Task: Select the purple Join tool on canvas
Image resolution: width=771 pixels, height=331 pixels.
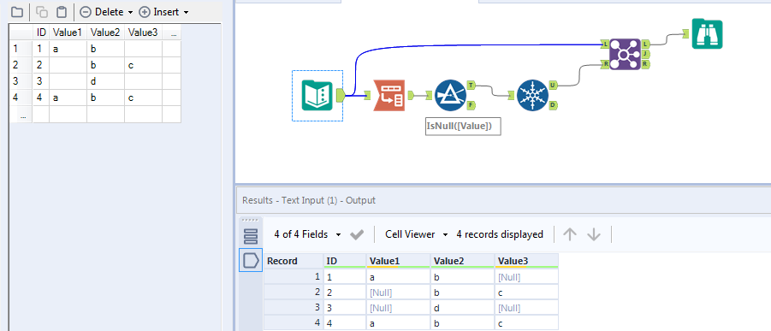Action: [625, 54]
